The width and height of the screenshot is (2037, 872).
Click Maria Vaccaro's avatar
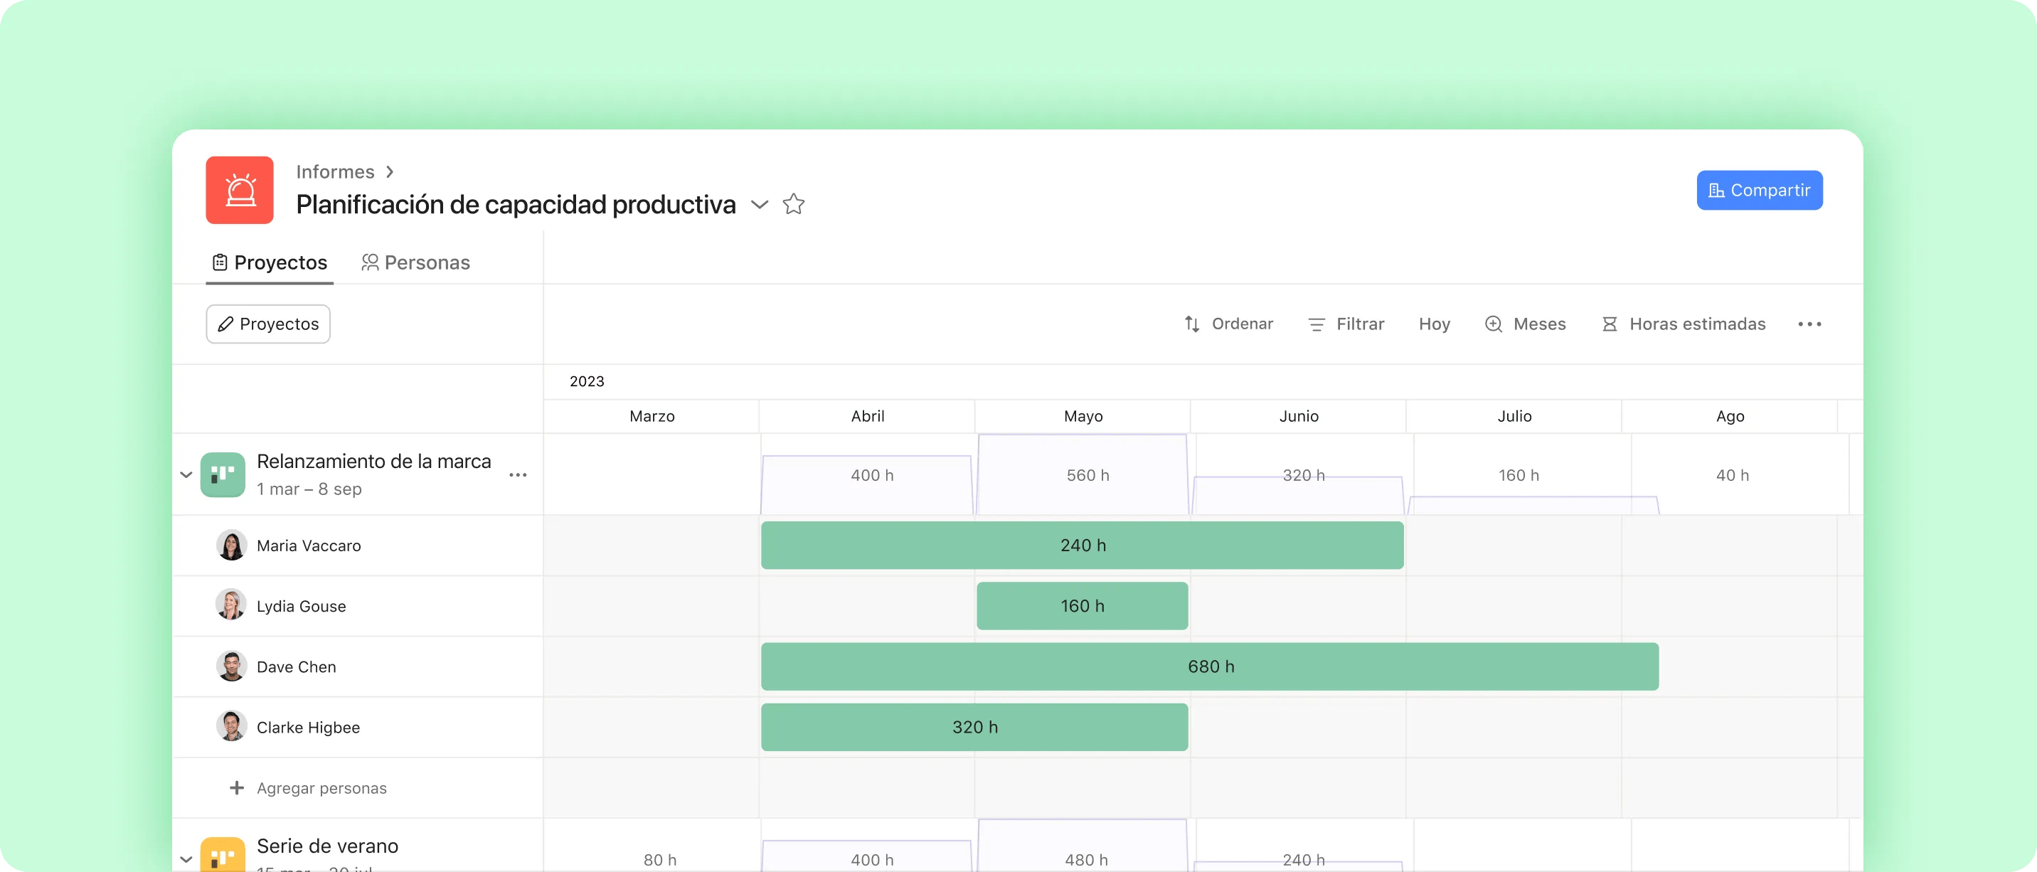point(231,546)
